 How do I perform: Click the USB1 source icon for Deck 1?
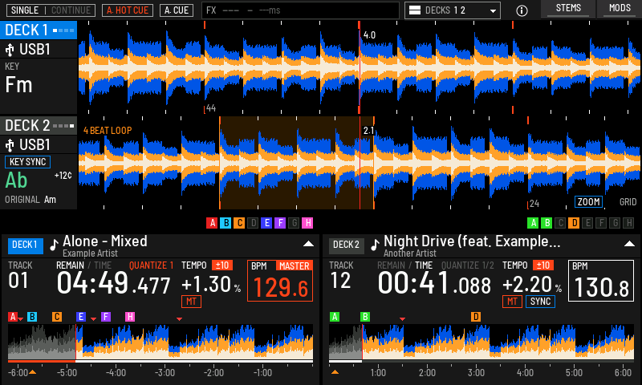tap(10, 50)
